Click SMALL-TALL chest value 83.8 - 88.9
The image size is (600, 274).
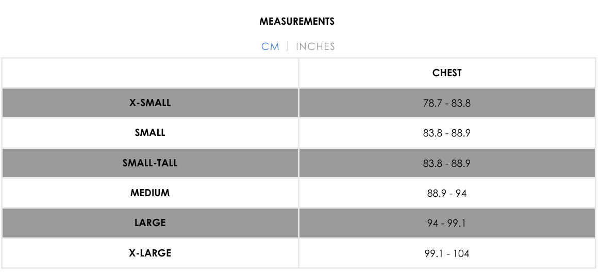[447, 163]
